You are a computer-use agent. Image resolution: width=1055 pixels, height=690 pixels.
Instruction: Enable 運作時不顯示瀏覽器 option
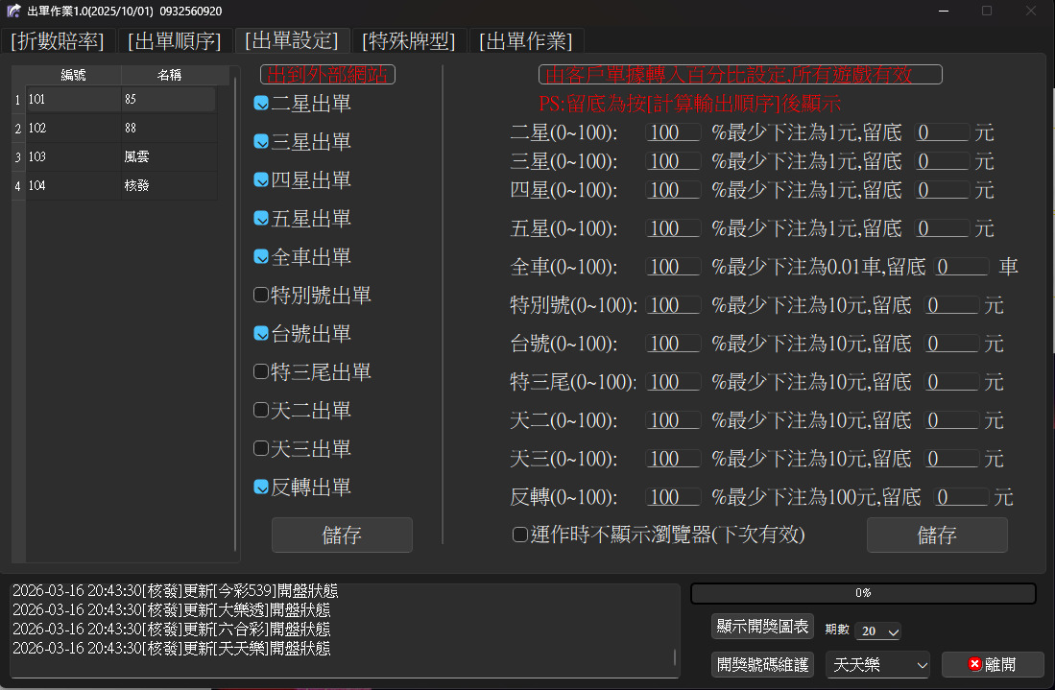(x=519, y=535)
